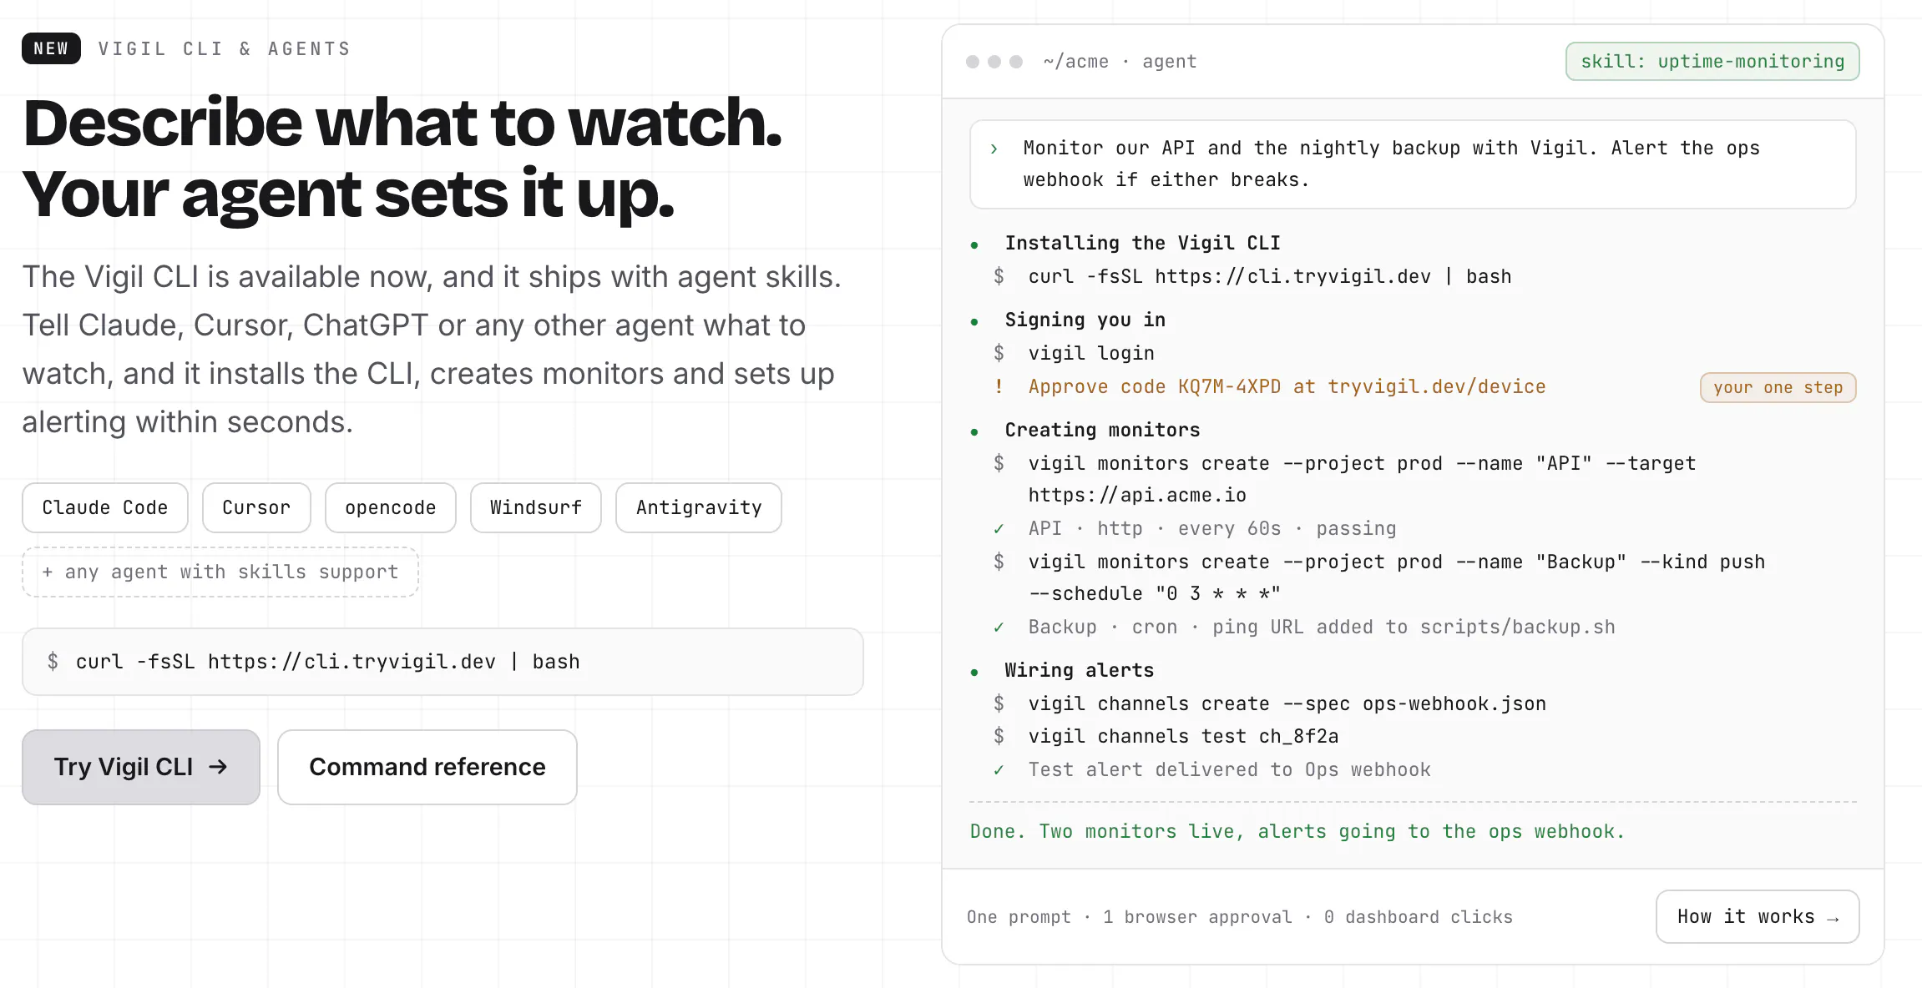Click green bullet next to Installing the Vigil CLI
Screen dimensions: 1922x988
tap(974, 245)
